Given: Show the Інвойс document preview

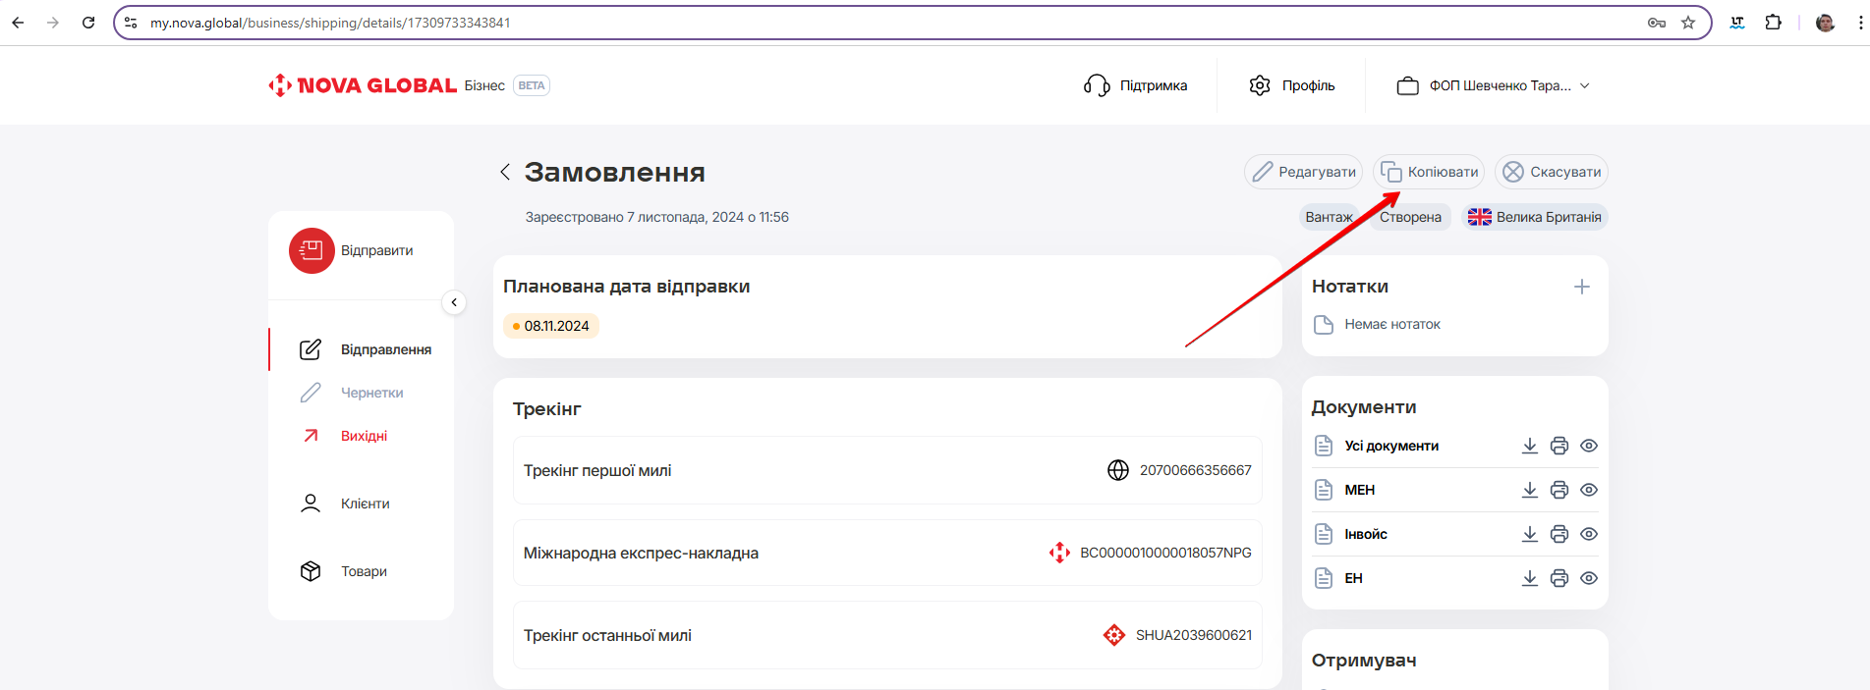Looking at the screenshot, I should pyautogui.click(x=1588, y=534).
